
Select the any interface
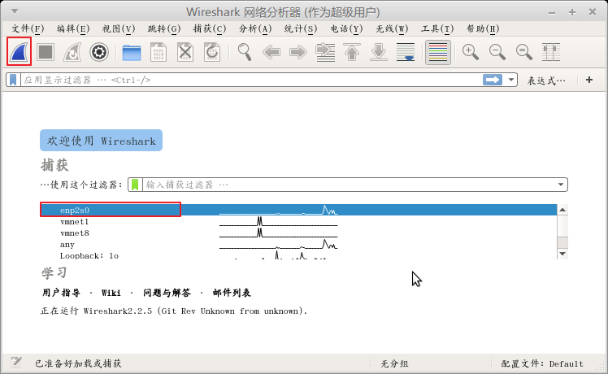click(x=298, y=245)
